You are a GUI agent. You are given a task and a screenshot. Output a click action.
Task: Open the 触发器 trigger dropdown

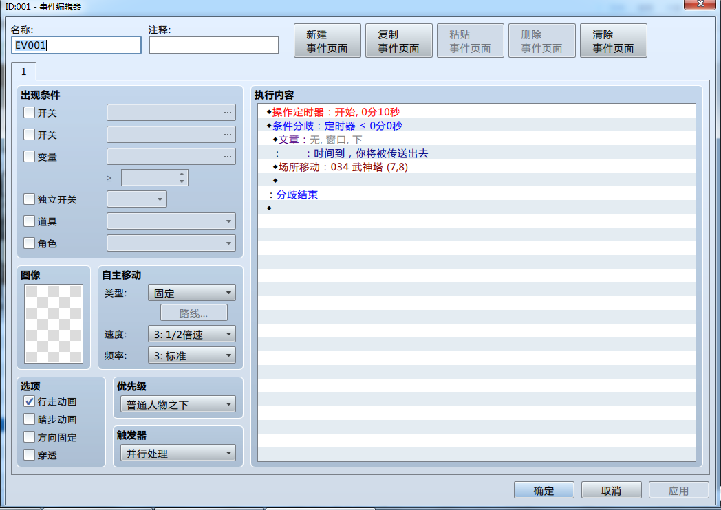[x=178, y=454]
